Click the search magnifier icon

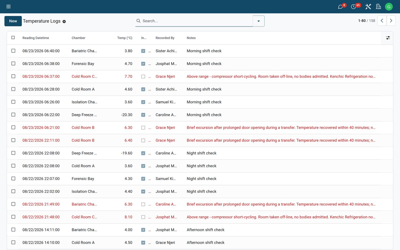(x=138, y=21)
